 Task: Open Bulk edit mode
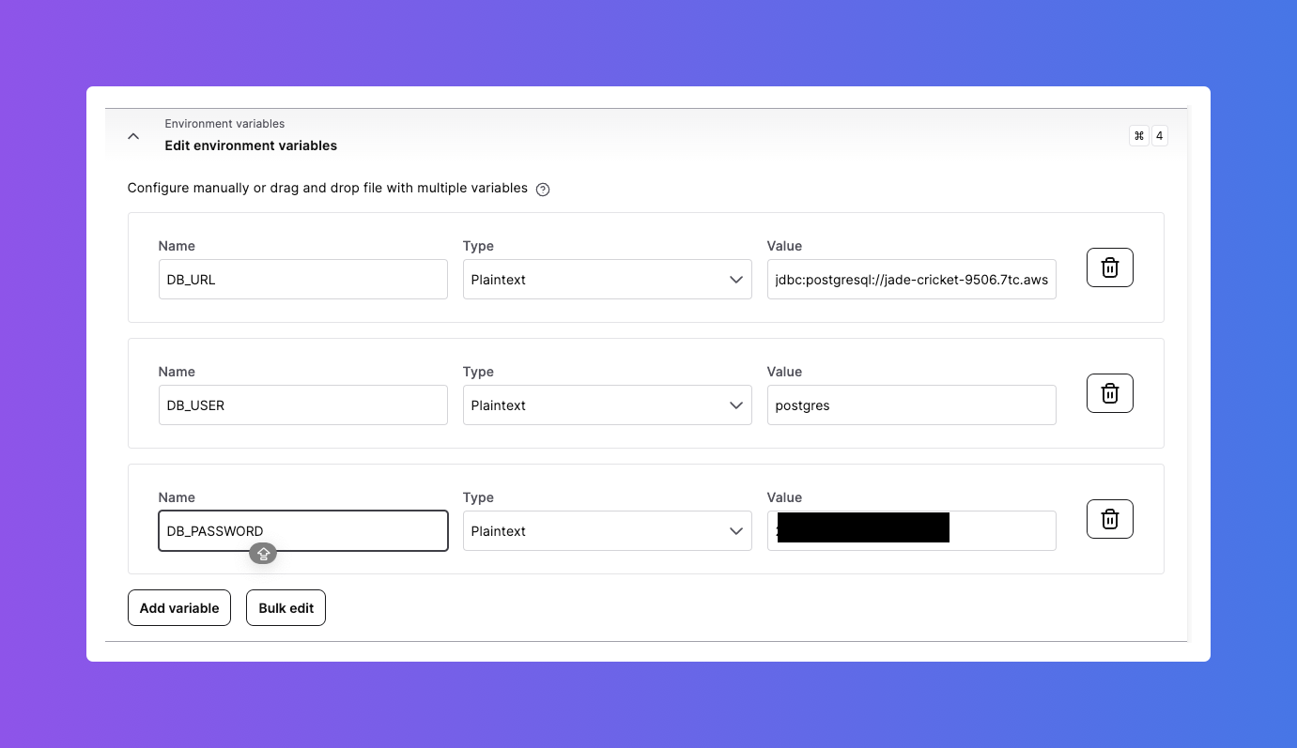286,608
